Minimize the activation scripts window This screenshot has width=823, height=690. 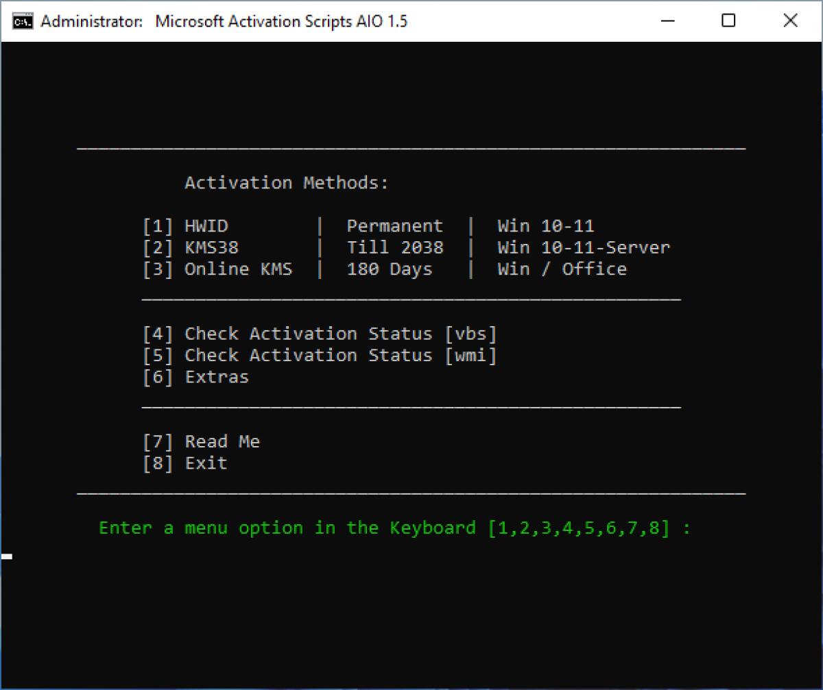[x=667, y=21]
